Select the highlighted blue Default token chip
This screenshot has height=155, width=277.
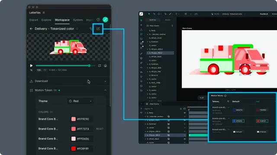tap(238, 121)
